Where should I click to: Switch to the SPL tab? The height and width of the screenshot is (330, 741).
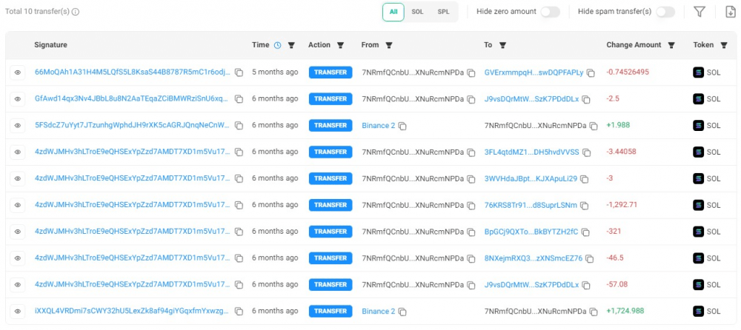click(x=443, y=12)
